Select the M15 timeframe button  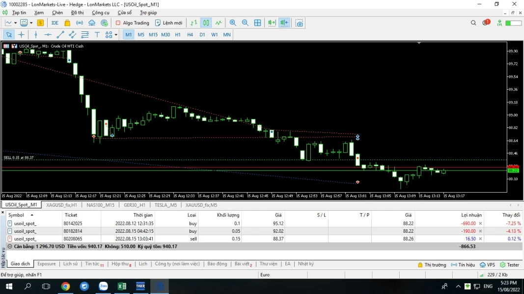coord(153,35)
